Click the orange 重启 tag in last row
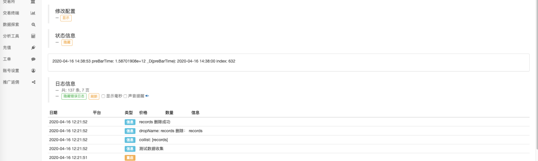This screenshot has width=538, height=161. 130,158
